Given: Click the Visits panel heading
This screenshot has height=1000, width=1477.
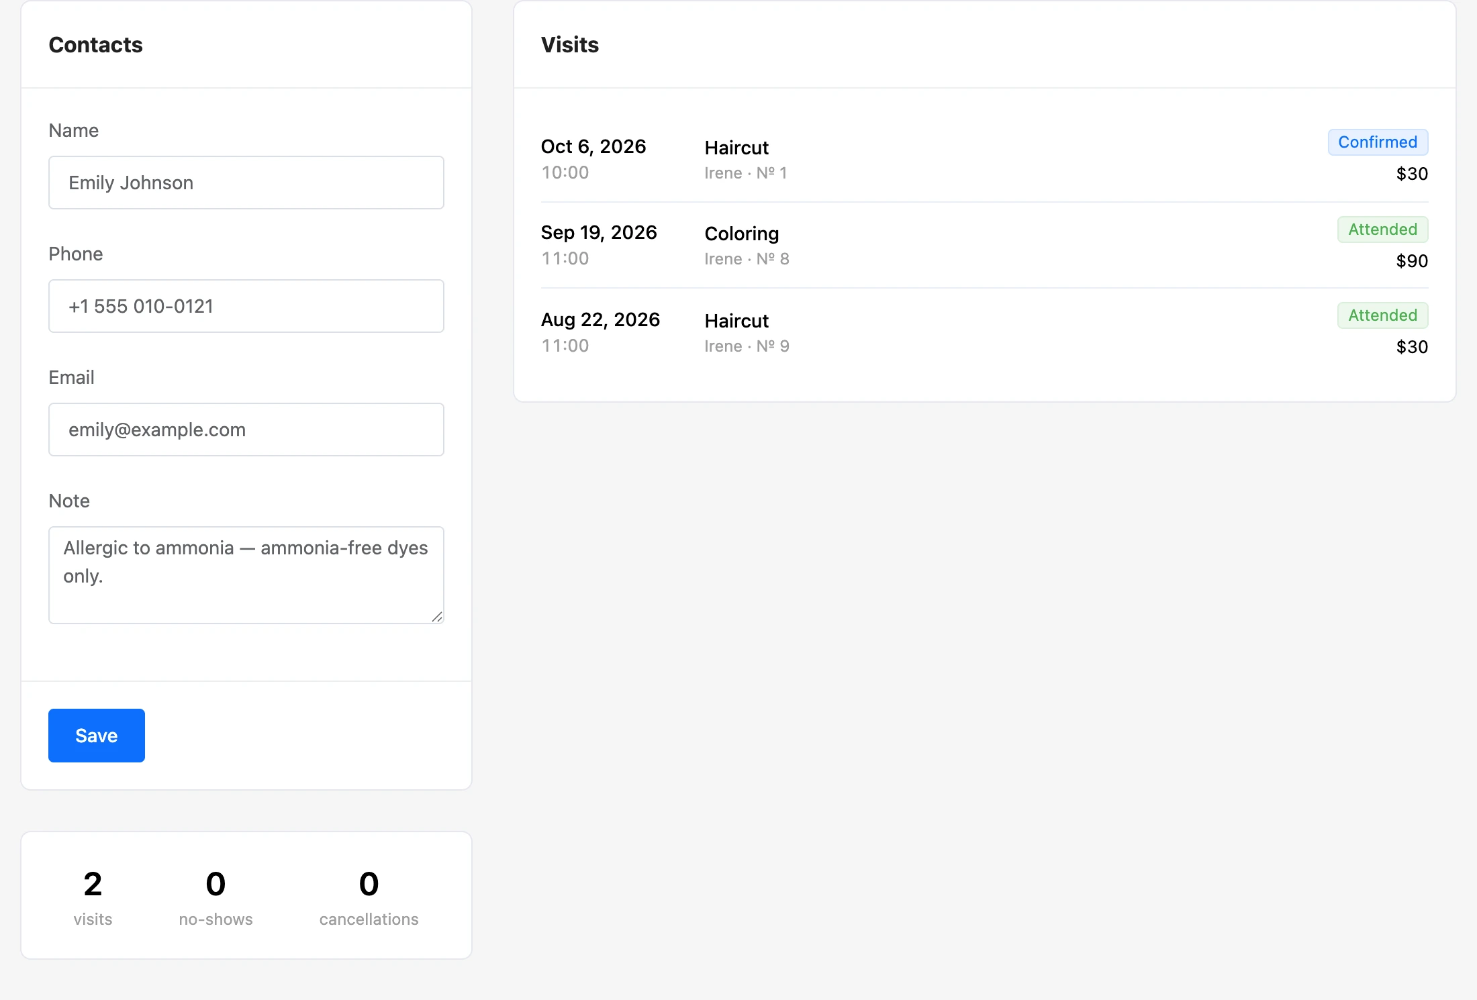Looking at the screenshot, I should [x=570, y=44].
